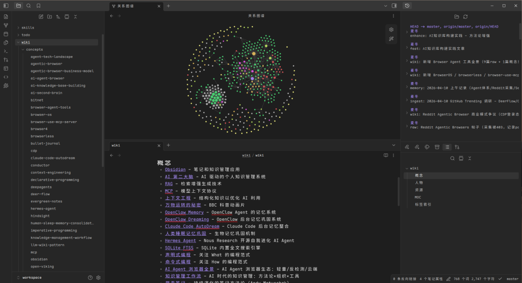Create a new folder in file explorer
Screen dimensions: 522x283
50,16
